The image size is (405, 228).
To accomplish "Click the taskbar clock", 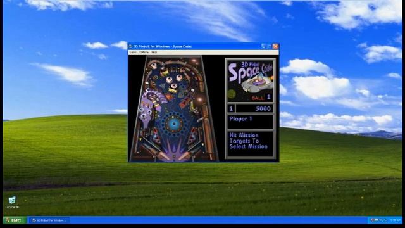I will [395, 220].
